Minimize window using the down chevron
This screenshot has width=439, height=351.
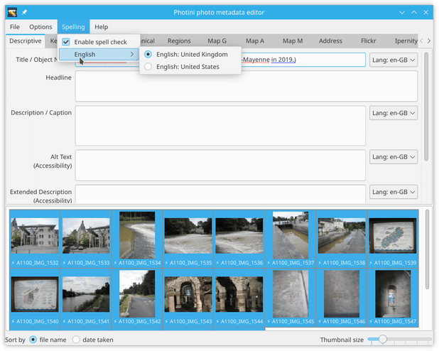pyautogui.click(x=402, y=12)
